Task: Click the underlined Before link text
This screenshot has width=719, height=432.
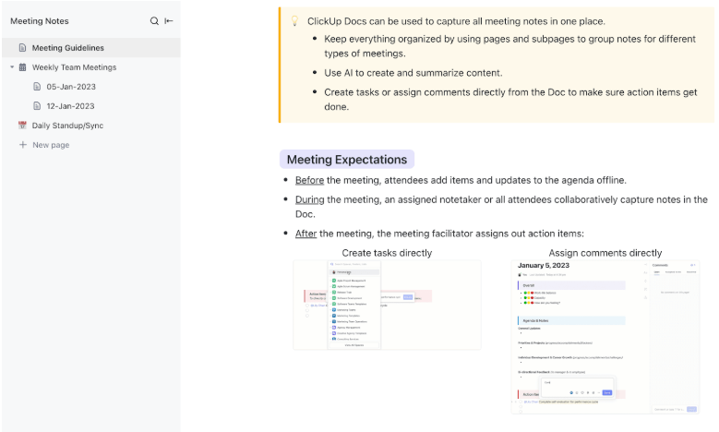Action: point(309,180)
